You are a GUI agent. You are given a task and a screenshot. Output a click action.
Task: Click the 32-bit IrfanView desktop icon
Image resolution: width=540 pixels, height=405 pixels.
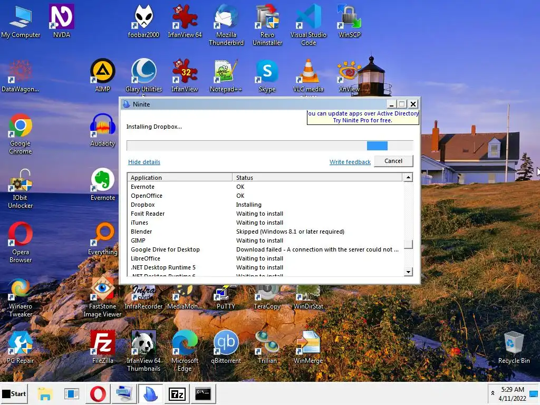[x=185, y=75]
